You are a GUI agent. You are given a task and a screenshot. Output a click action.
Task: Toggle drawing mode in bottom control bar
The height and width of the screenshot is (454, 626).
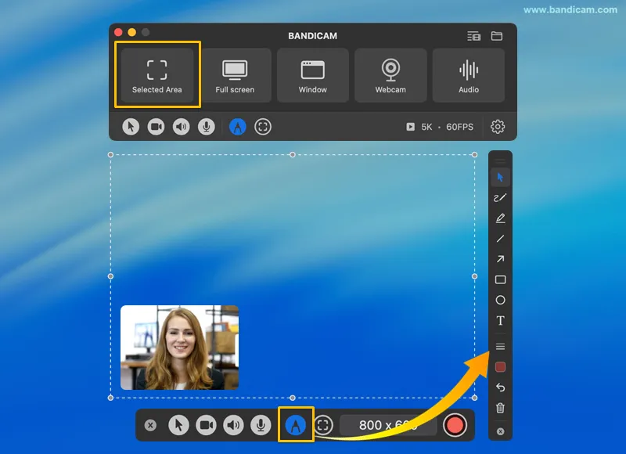tap(296, 425)
